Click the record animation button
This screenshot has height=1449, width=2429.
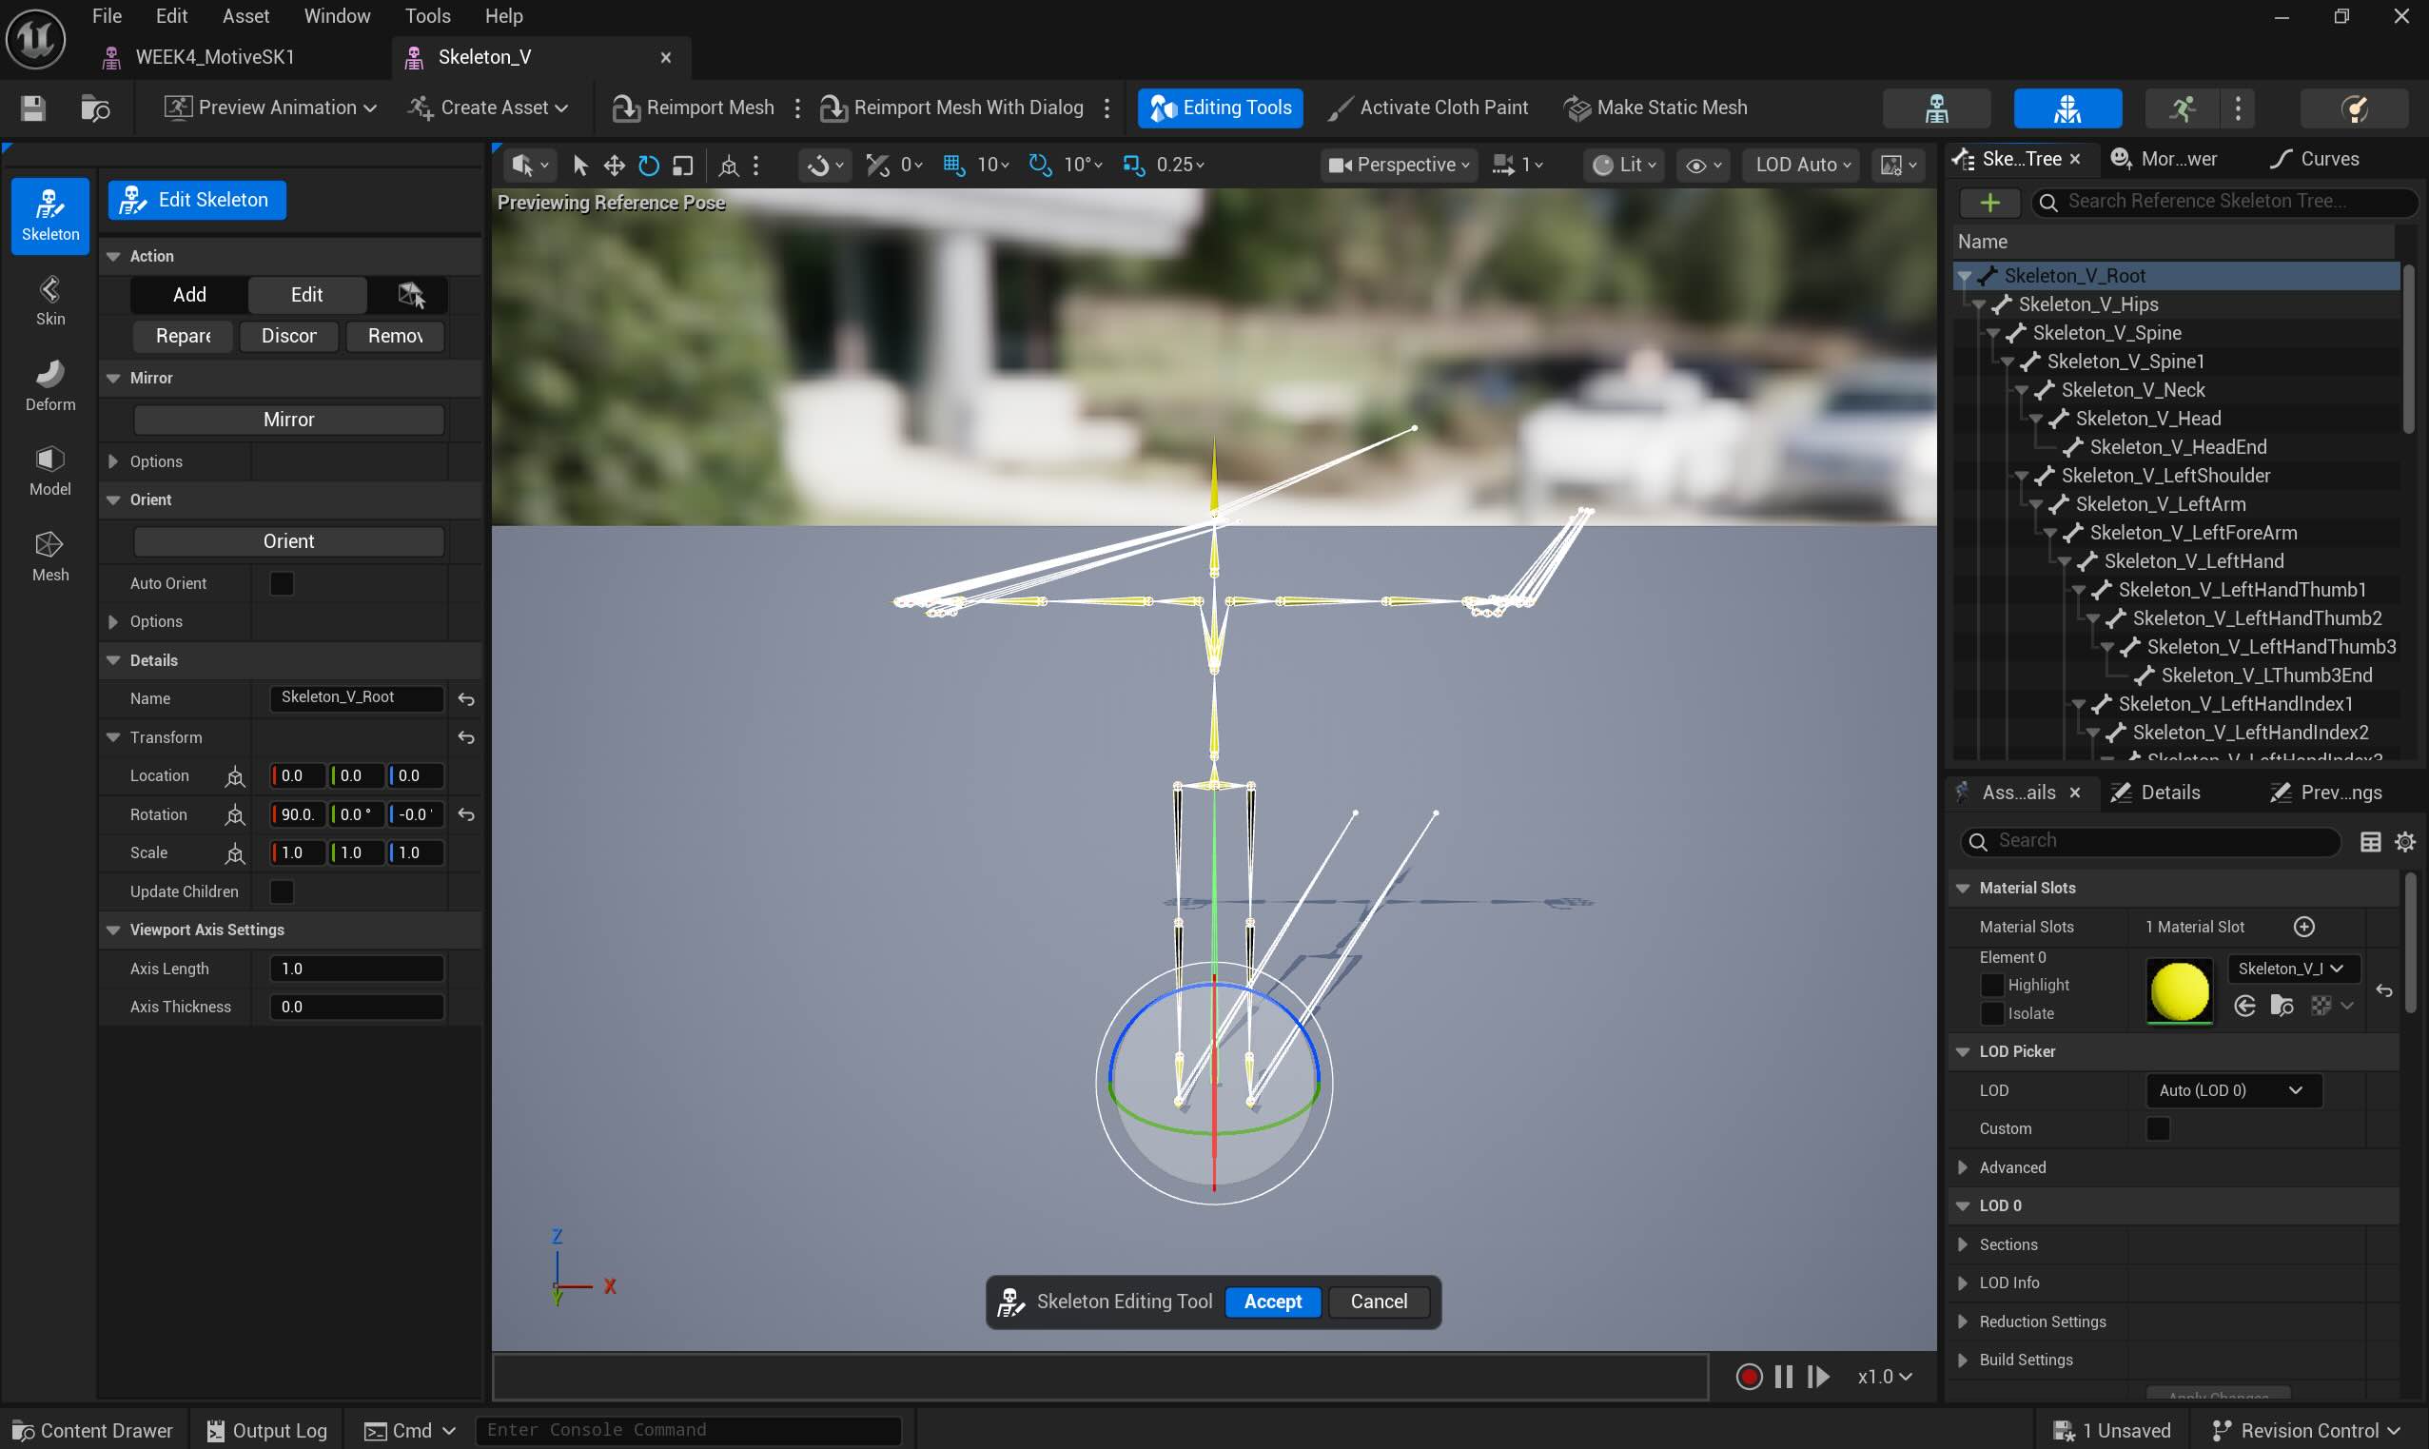1749,1376
